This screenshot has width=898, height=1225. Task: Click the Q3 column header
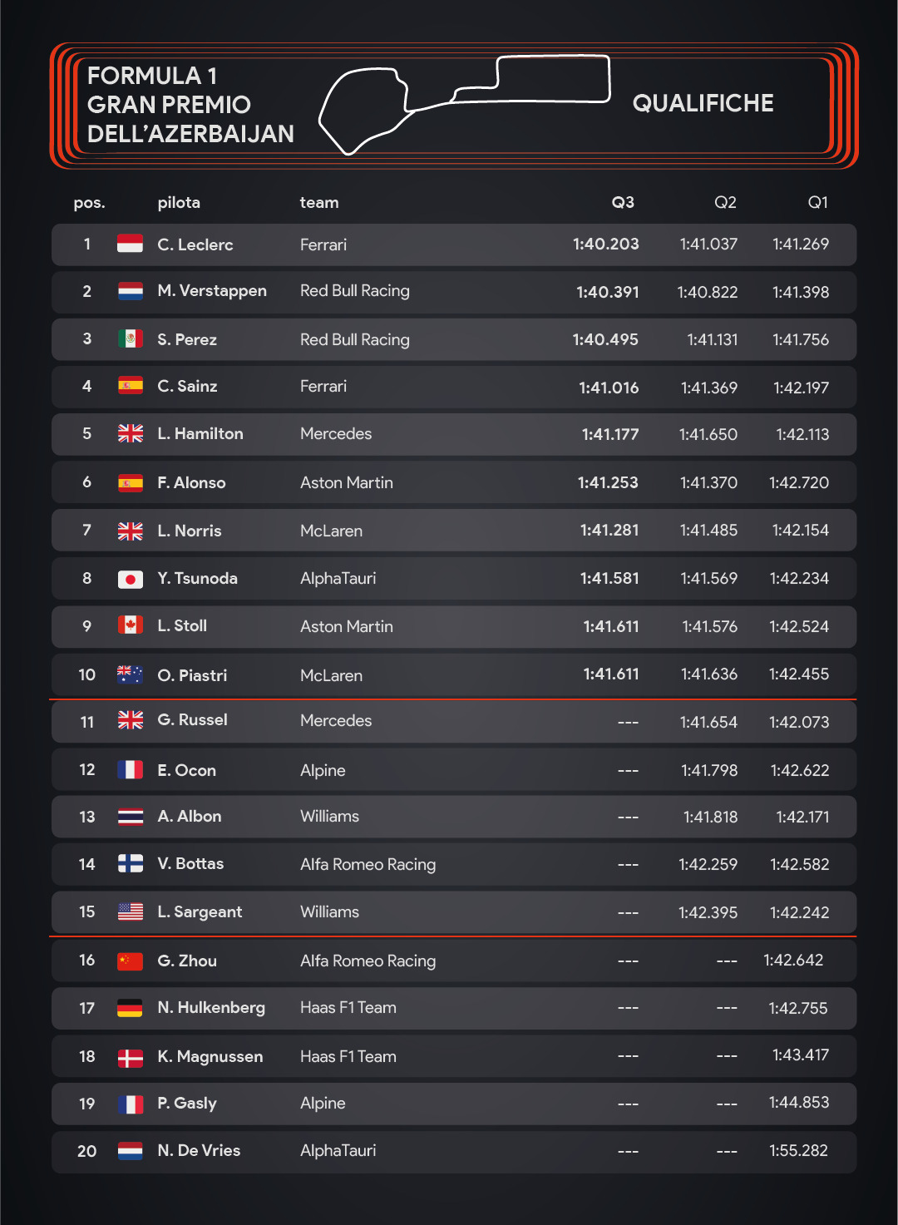pos(622,203)
